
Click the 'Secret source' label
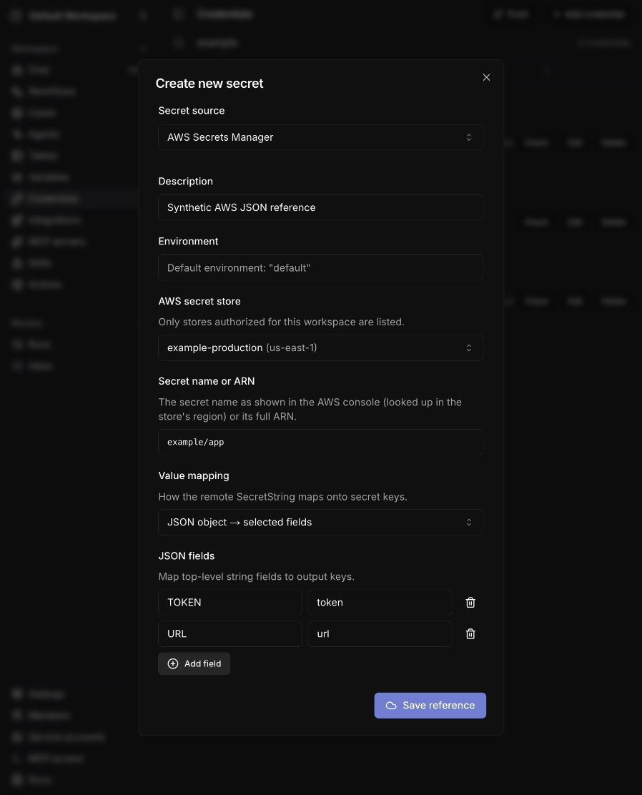tap(191, 111)
